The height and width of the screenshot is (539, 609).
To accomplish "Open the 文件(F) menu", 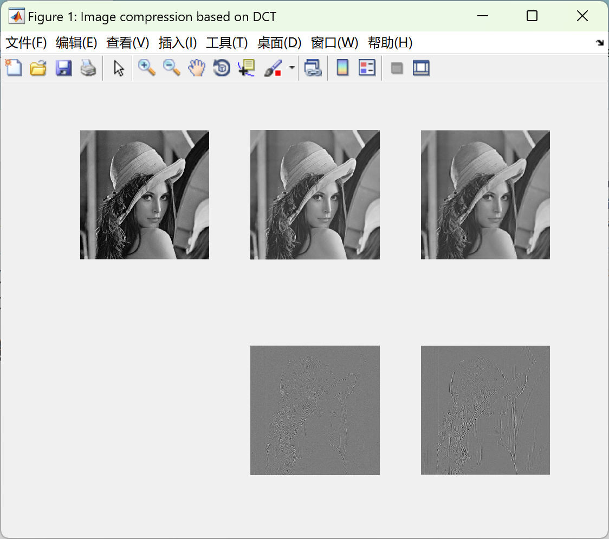I will click(x=26, y=43).
